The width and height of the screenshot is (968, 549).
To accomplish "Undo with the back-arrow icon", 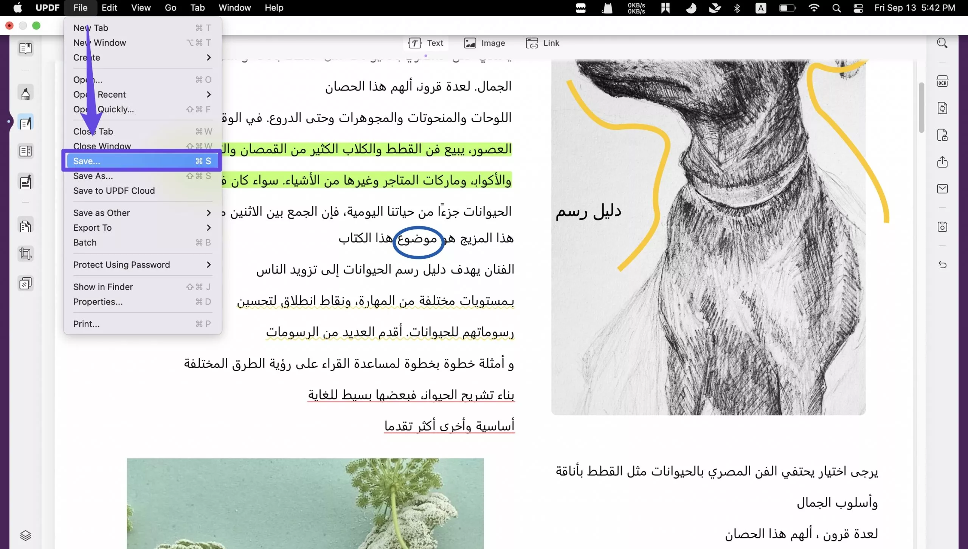I will [942, 265].
